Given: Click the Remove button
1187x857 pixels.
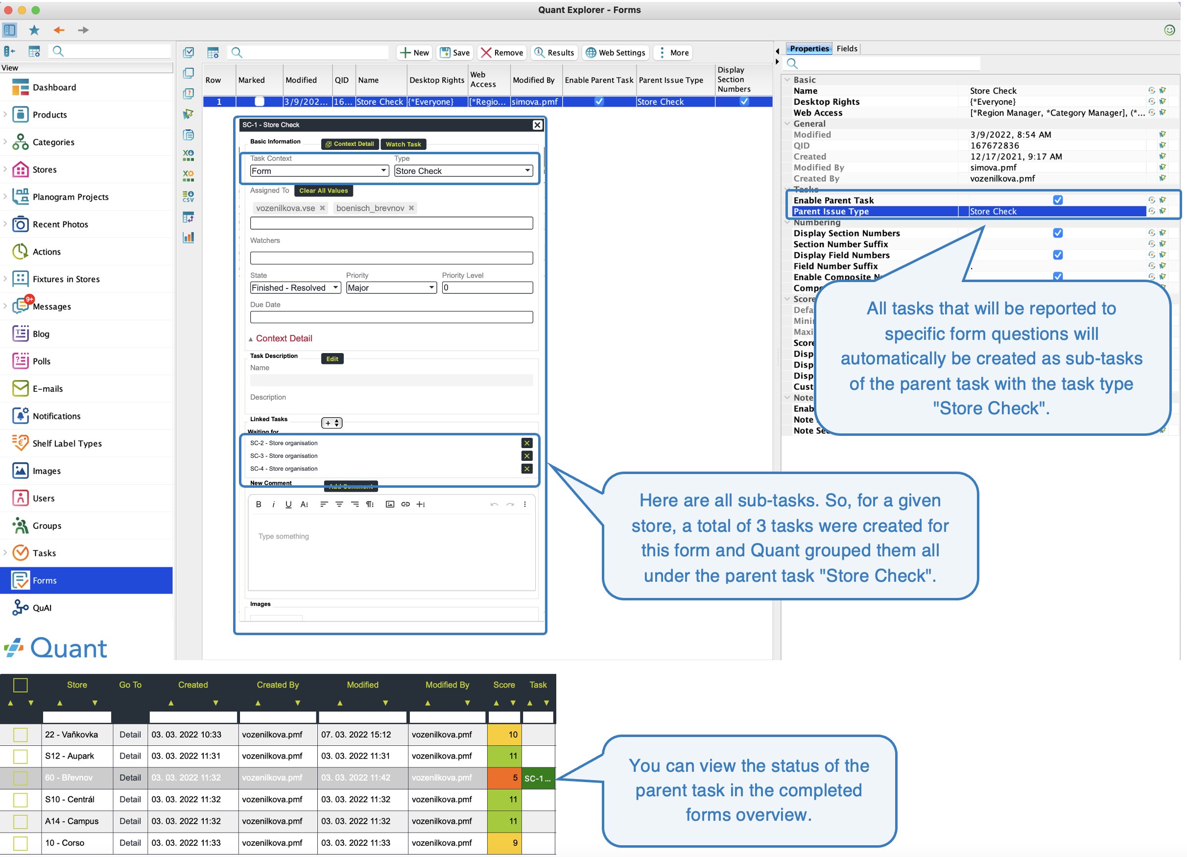Looking at the screenshot, I should 502,52.
